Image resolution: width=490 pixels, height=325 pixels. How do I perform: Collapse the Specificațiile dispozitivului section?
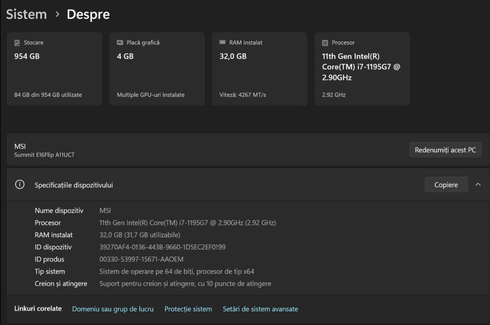pyautogui.click(x=478, y=185)
